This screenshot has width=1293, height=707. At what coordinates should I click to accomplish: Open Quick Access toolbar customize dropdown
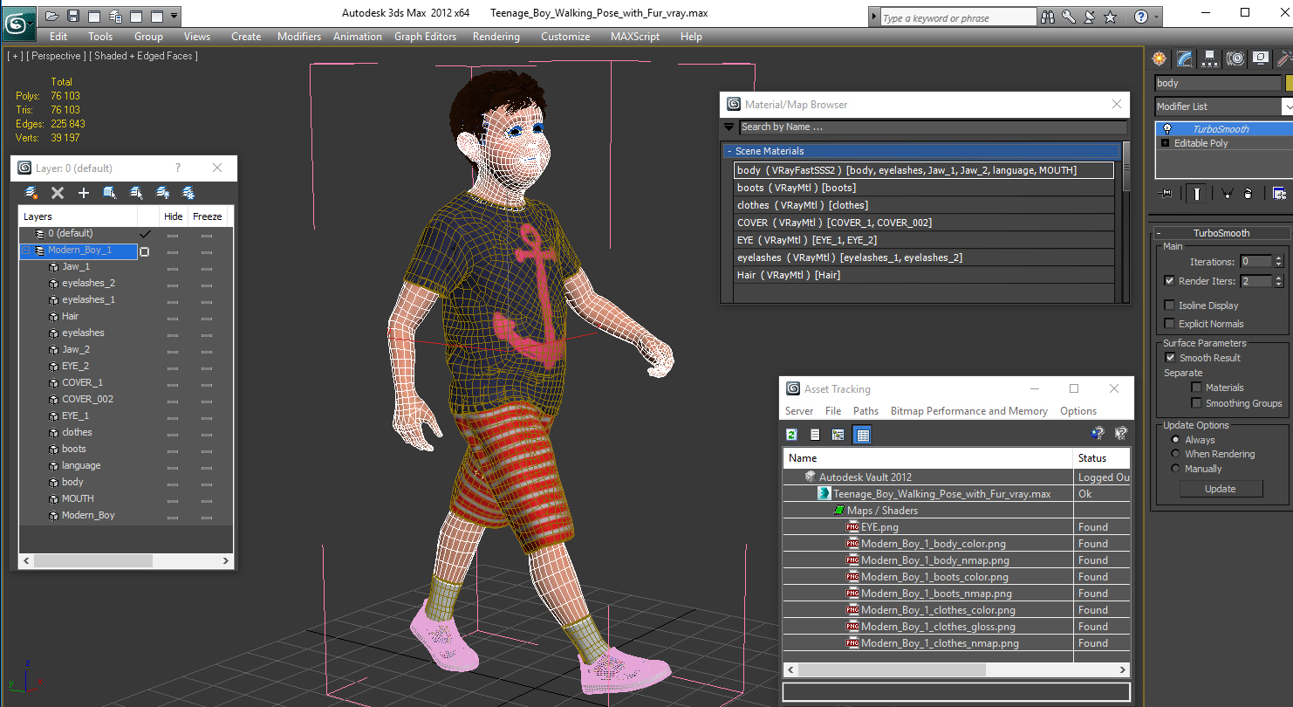click(174, 17)
